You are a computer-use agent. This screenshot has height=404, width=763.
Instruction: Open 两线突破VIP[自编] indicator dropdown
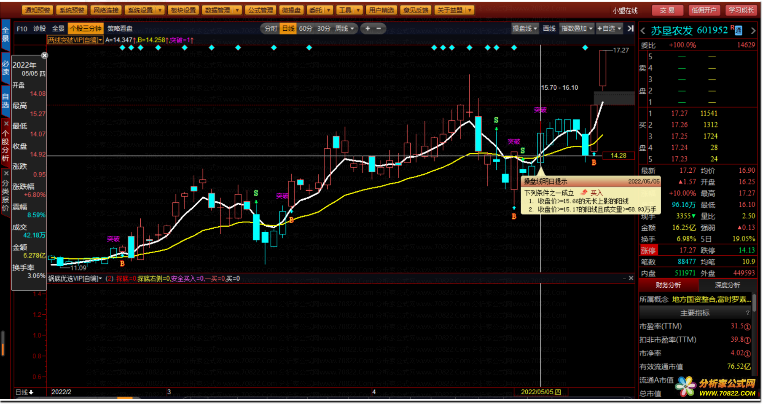(x=75, y=40)
